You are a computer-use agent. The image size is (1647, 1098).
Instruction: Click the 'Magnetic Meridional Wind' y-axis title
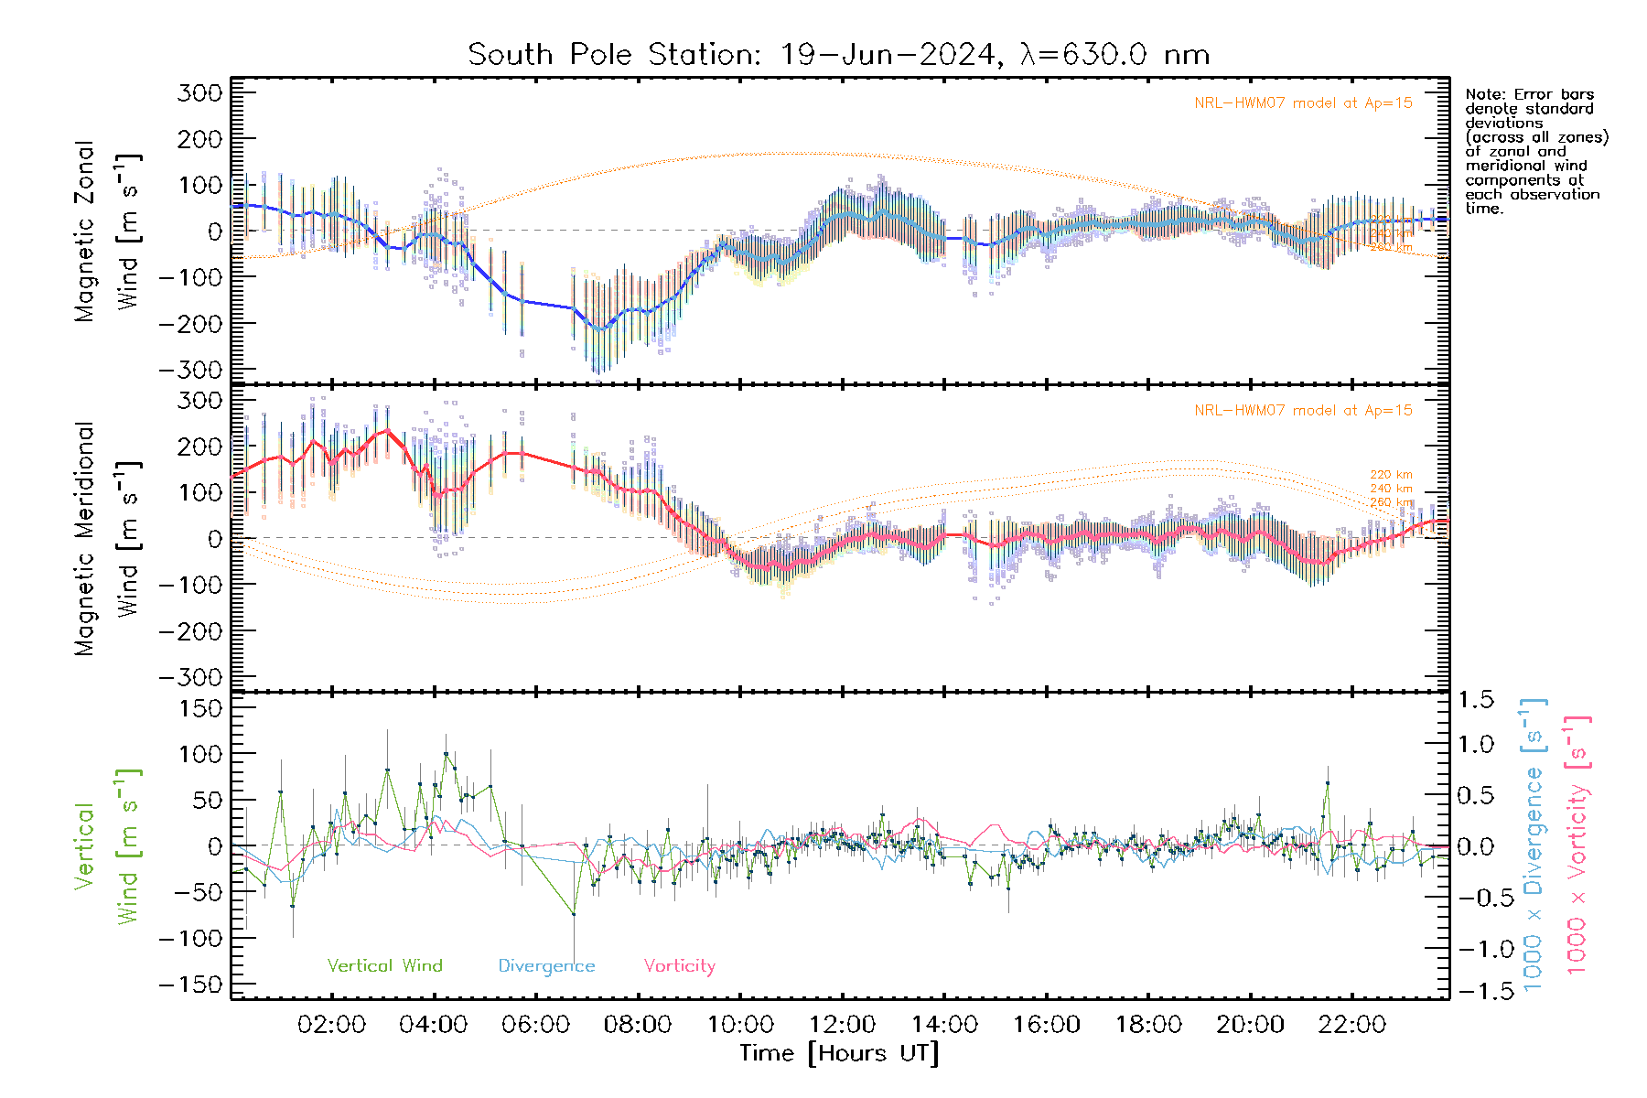point(106,538)
